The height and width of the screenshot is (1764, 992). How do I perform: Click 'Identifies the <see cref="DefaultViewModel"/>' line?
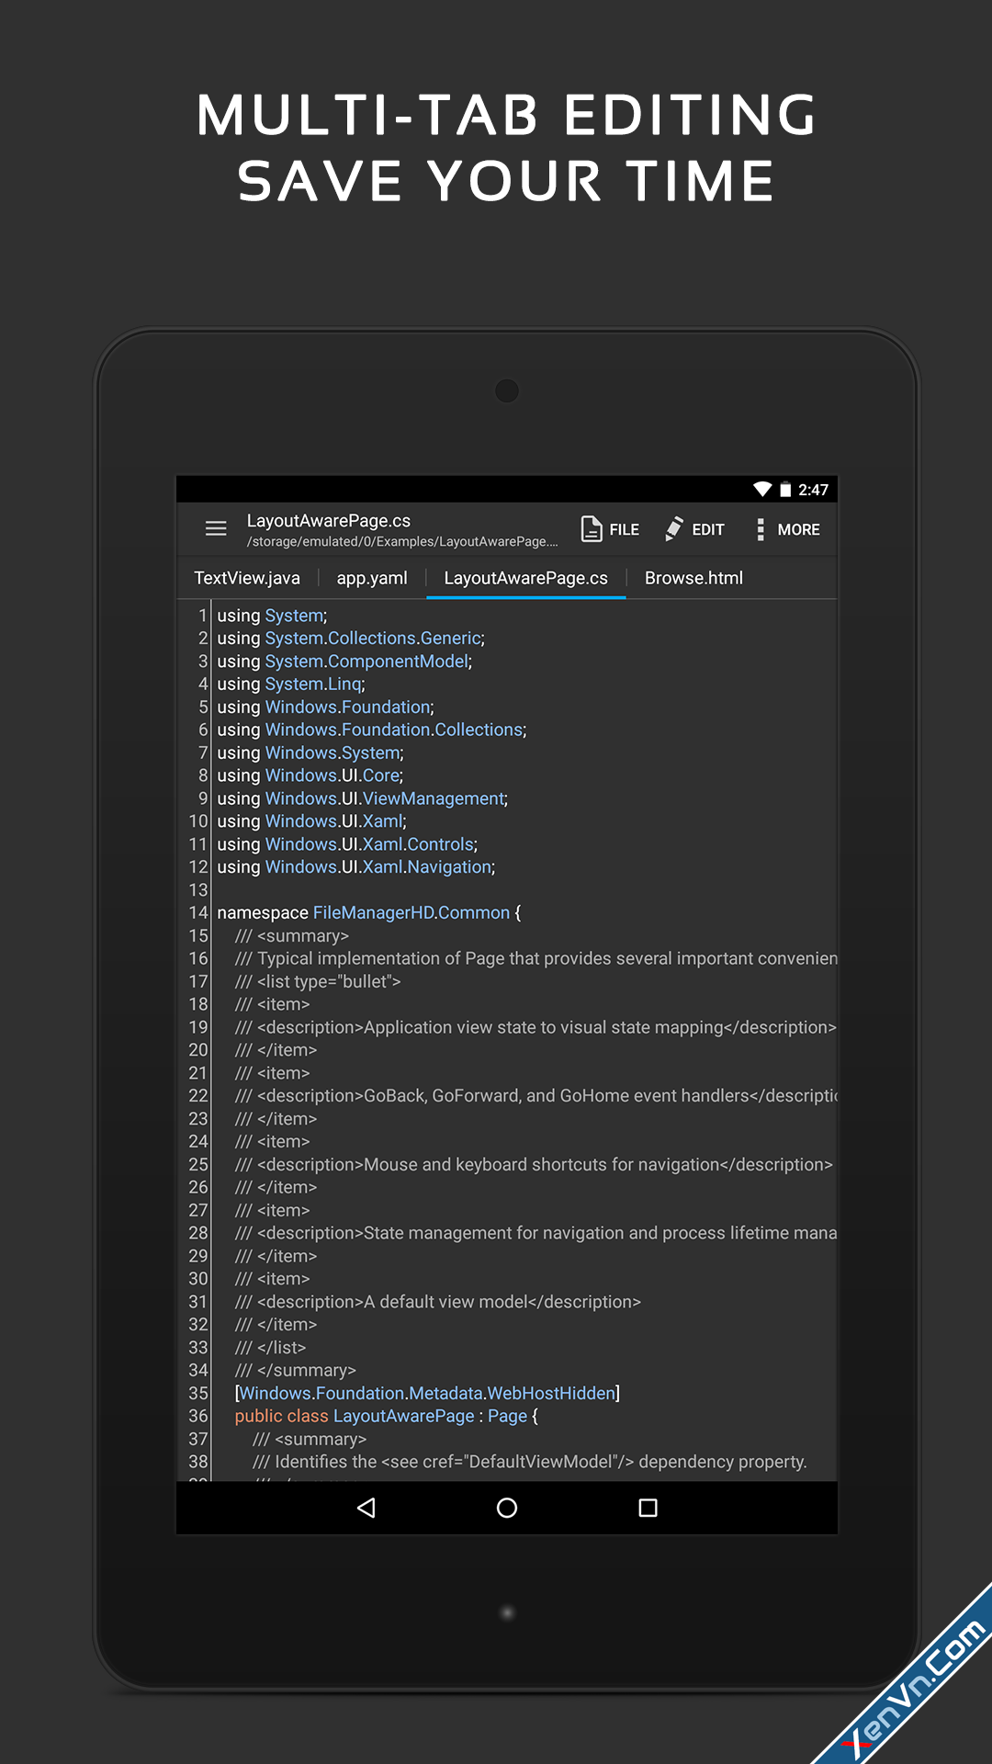[x=530, y=1462]
